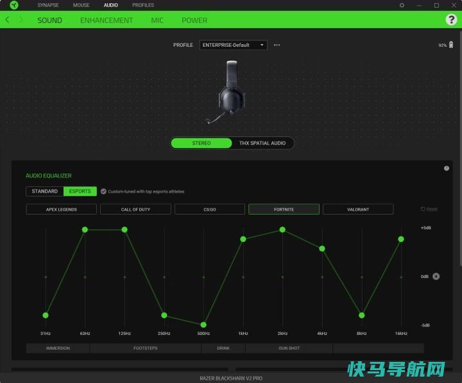Choose the FORTNITE preset
This screenshot has width=462, height=383.
click(284, 209)
